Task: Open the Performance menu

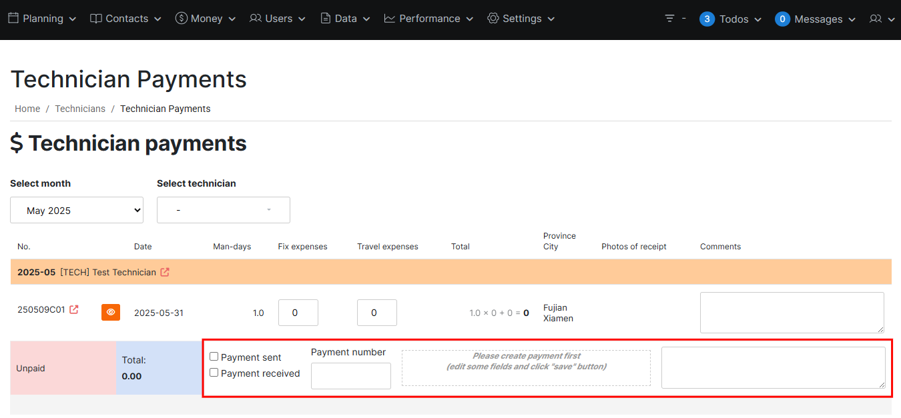Action: click(x=429, y=19)
